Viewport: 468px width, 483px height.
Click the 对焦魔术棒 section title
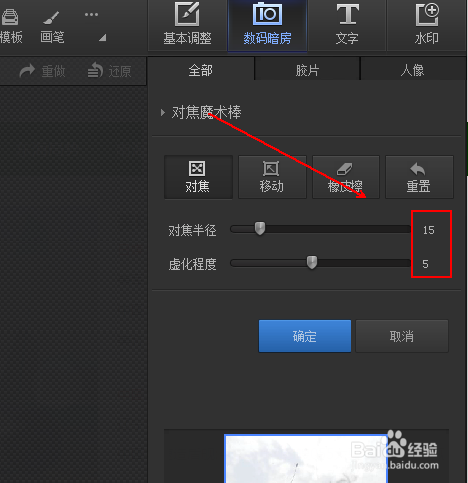[x=206, y=113]
